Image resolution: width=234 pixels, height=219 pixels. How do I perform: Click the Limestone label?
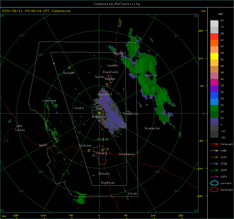(49, 101)
